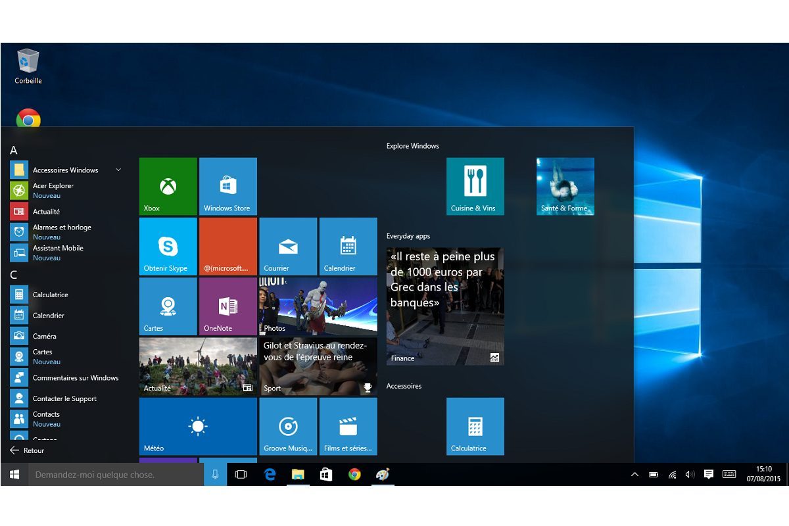Image resolution: width=789 pixels, height=526 pixels.
Task: Open the Films et séries tile
Action: click(348, 426)
